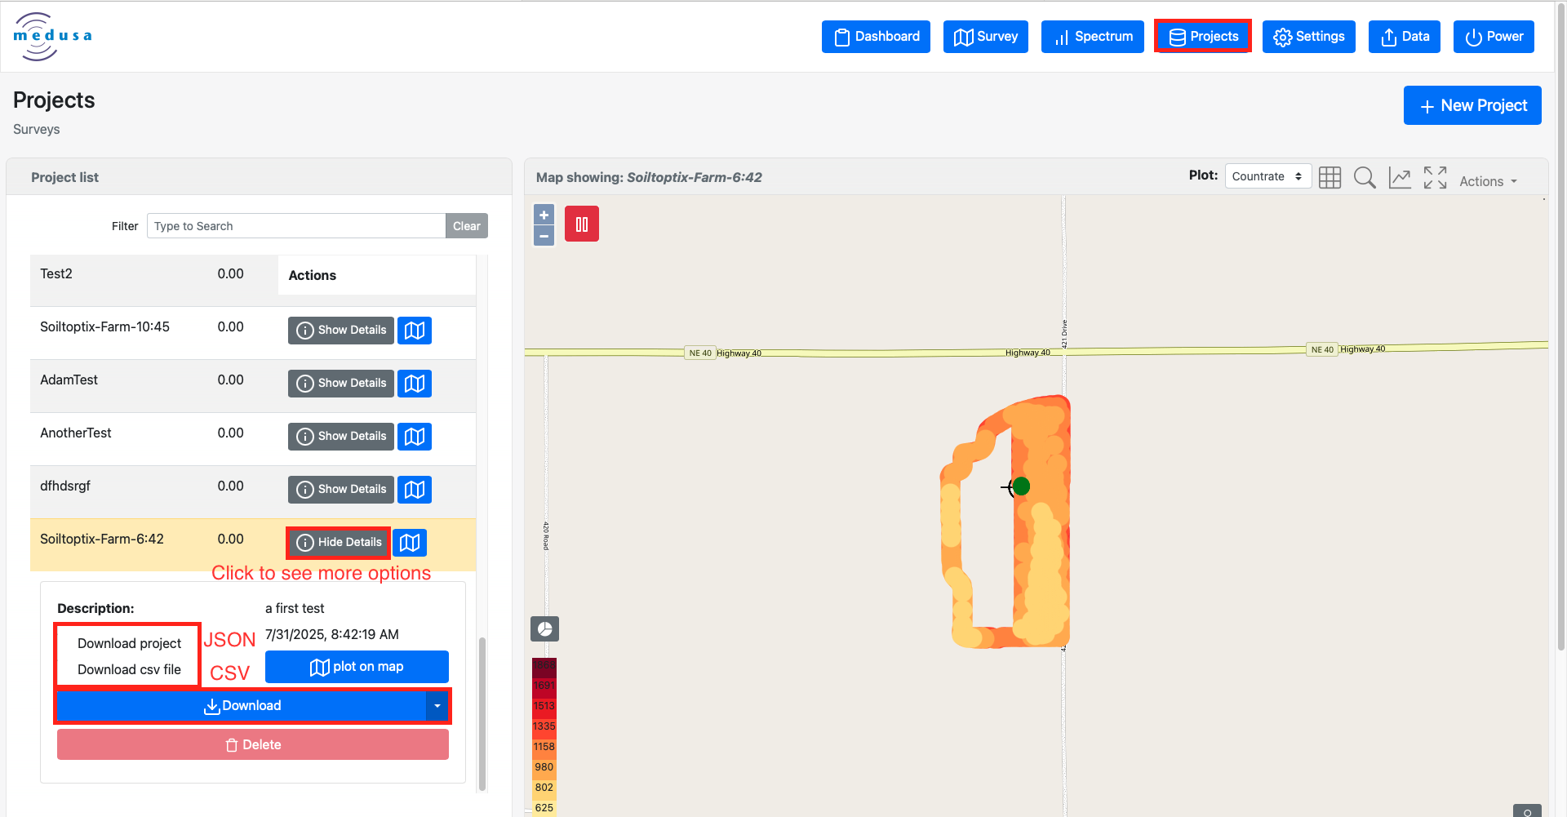The height and width of the screenshot is (817, 1567).
Task: Open the Countrate plot dropdown
Action: click(1267, 176)
